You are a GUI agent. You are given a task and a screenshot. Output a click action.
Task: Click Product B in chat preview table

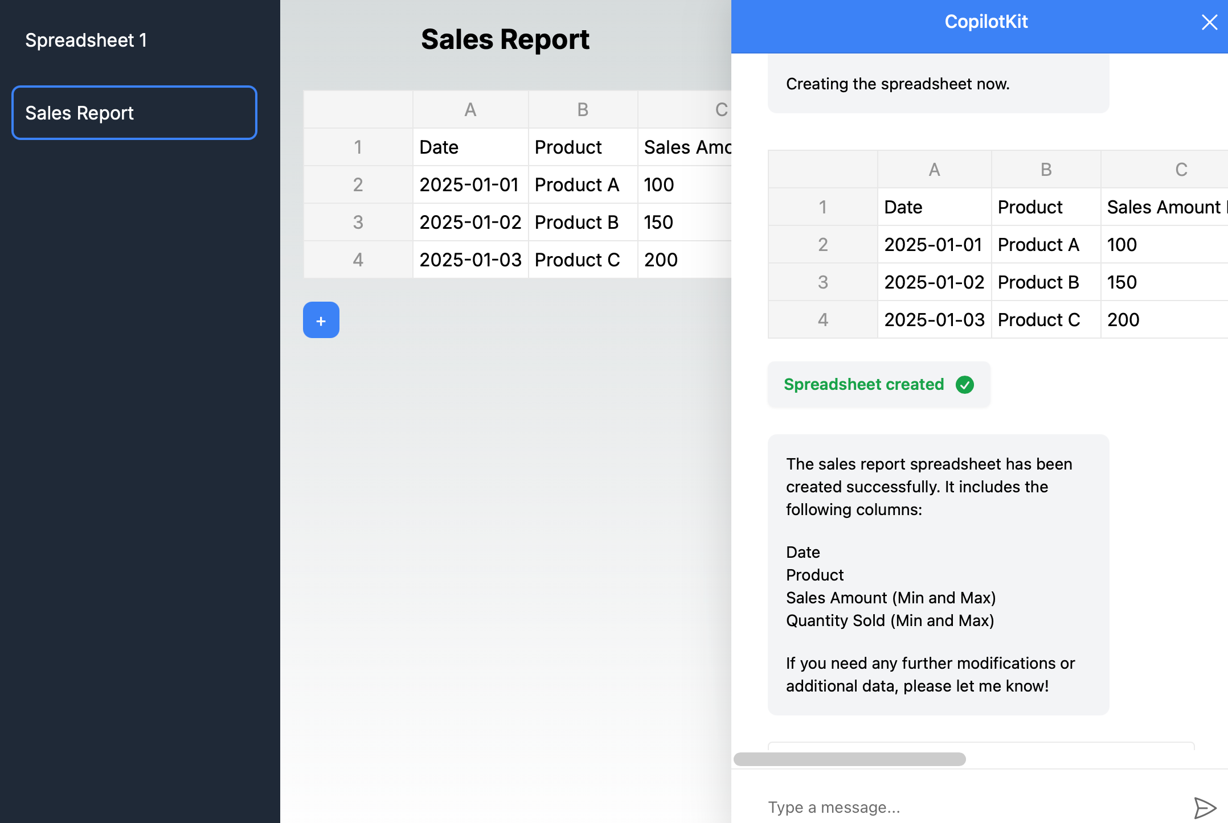point(1046,282)
